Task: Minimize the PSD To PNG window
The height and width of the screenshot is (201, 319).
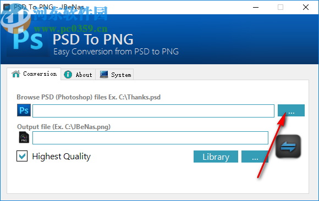Action: pyautogui.click(x=256, y=7)
